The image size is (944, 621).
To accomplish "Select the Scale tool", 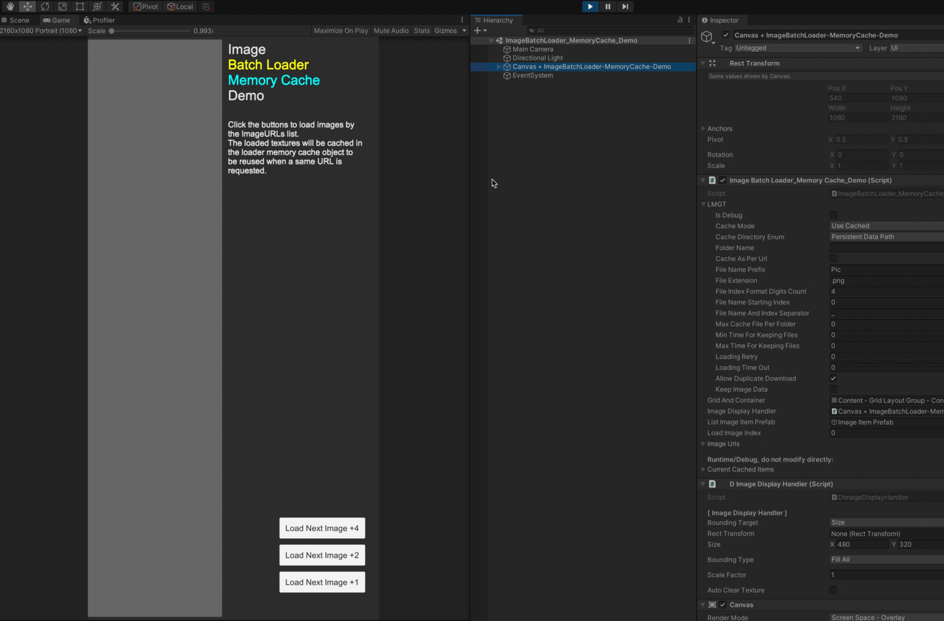I will (x=63, y=6).
